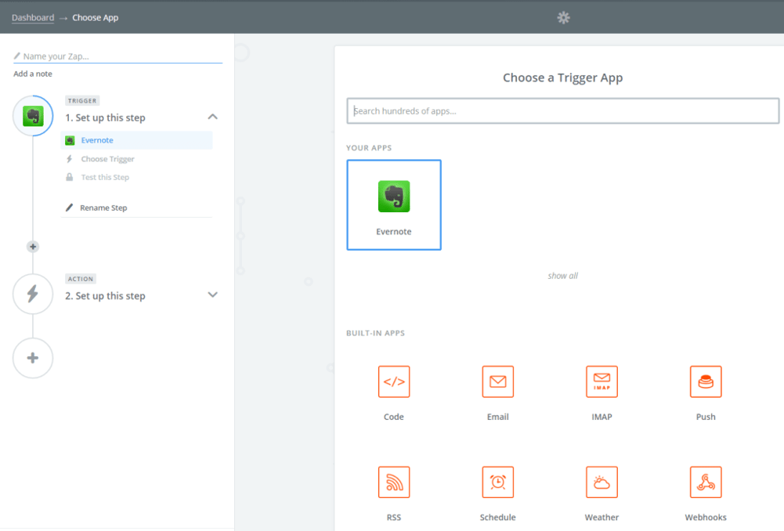Click Add a note
The height and width of the screenshot is (531, 784).
(32, 74)
